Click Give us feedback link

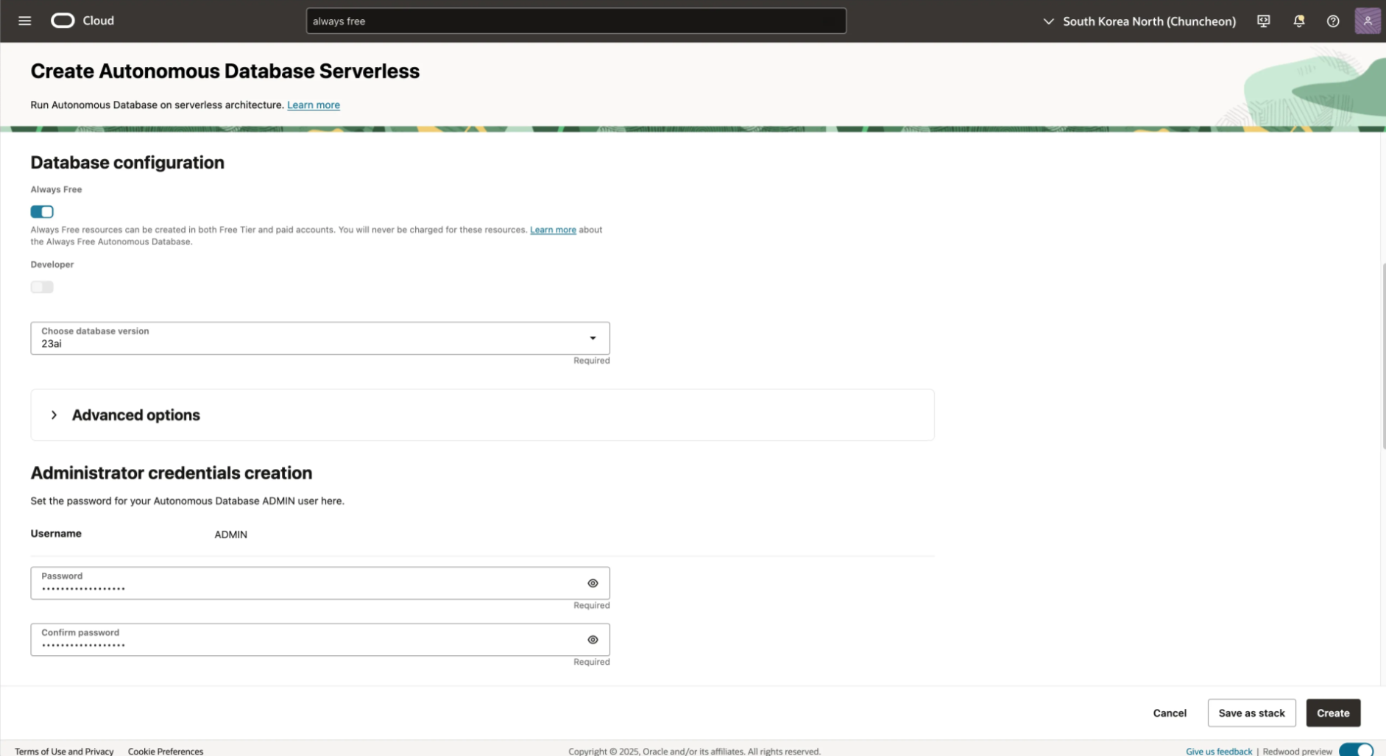[1219, 751]
